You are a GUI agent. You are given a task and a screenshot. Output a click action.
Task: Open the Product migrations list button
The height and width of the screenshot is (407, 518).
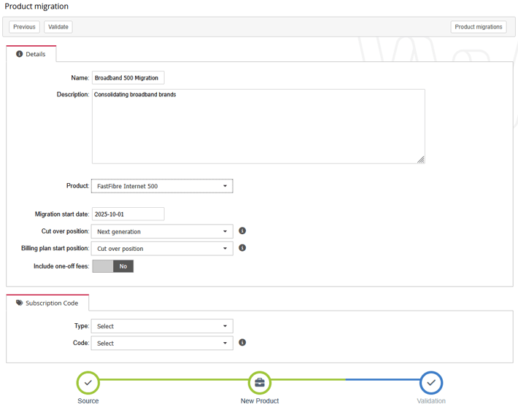[x=479, y=27]
